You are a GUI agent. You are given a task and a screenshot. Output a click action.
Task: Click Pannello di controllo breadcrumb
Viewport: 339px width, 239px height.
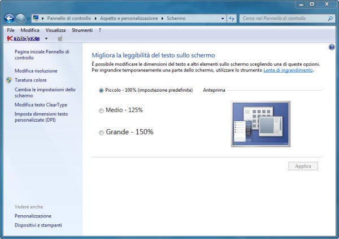click(x=69, y=19)
